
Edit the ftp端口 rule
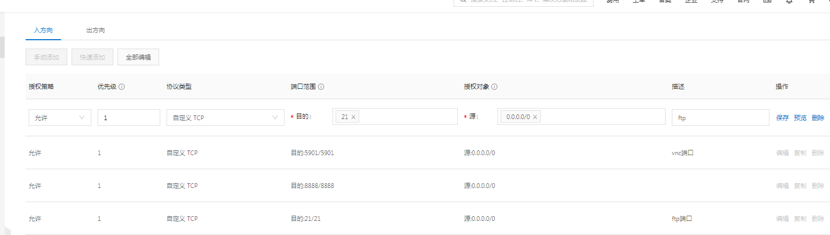[x=782, y=219]
